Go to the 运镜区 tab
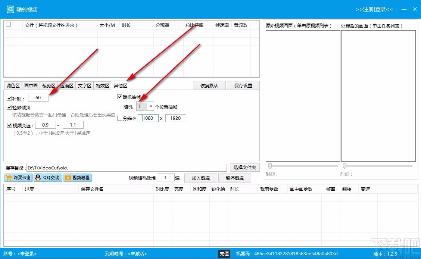Screen dimensions: 421x259 pyautogui.click(x=66, y=85)
